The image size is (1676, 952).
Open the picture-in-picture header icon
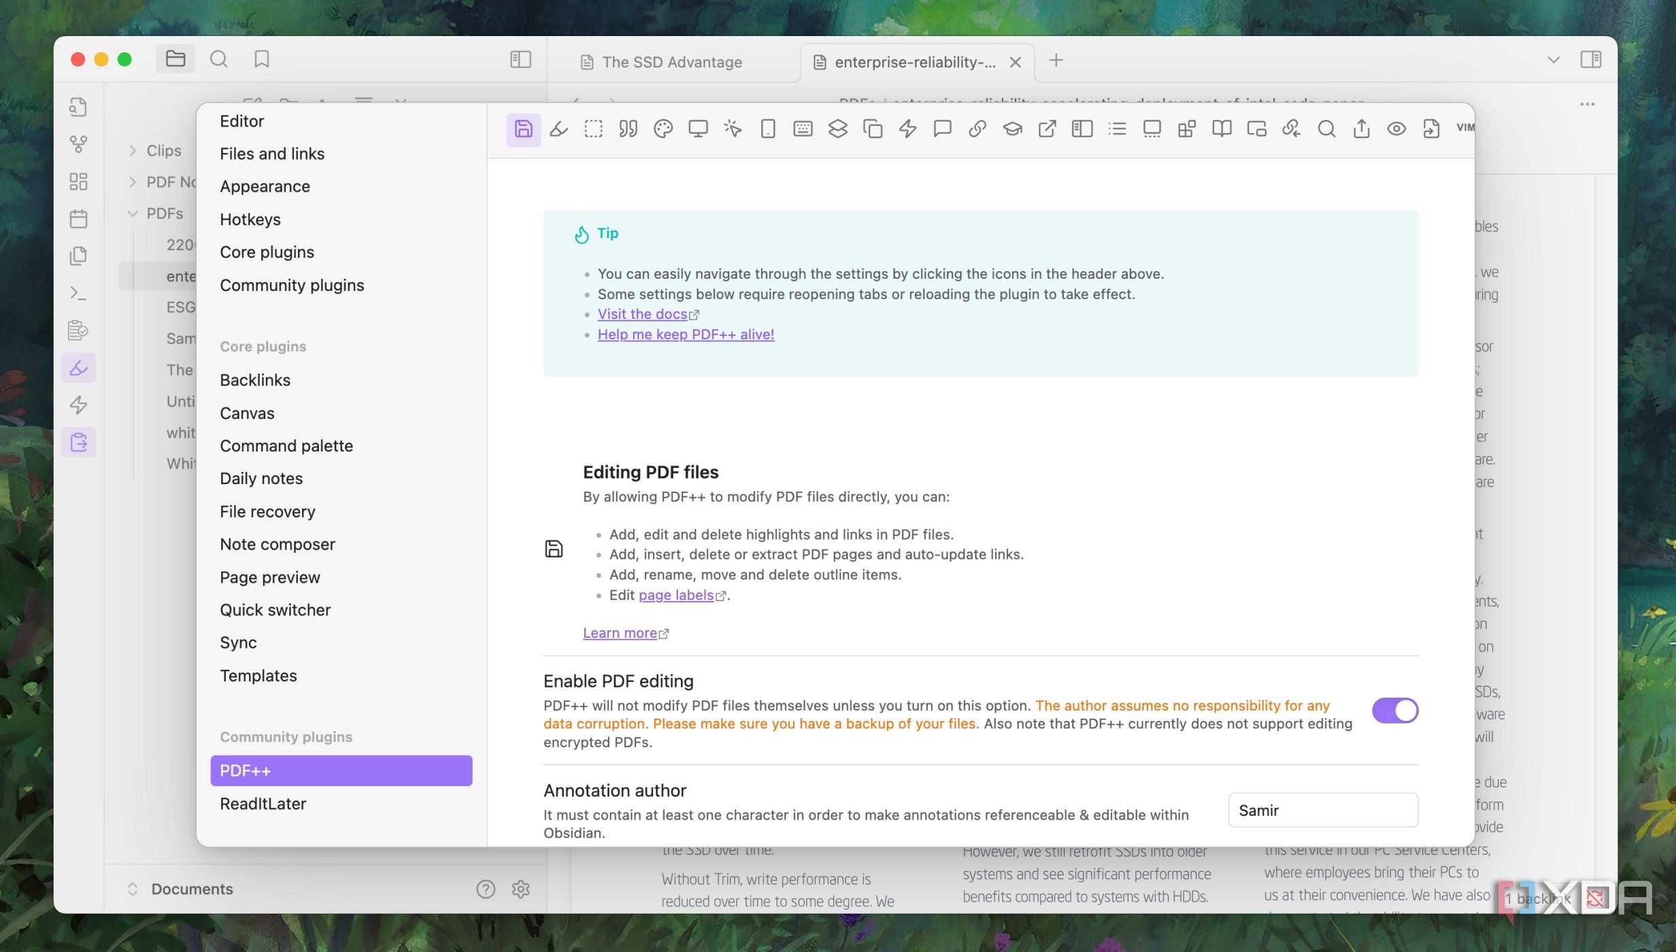point(1257,129)
